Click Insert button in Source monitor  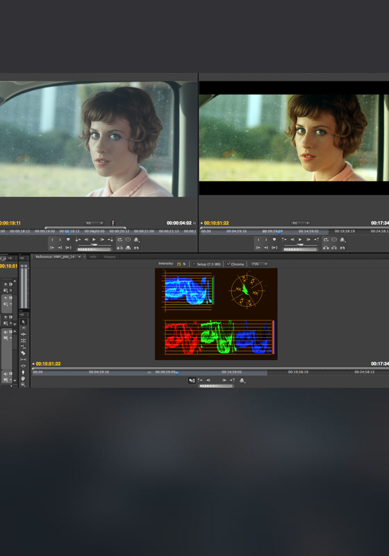click(x=119, y=247)
